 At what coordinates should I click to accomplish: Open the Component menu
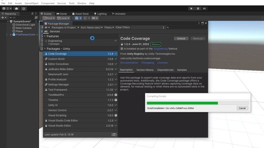[48, 3]
